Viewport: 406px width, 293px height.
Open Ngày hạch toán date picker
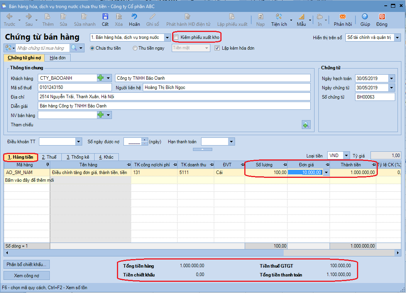(391, 78)
